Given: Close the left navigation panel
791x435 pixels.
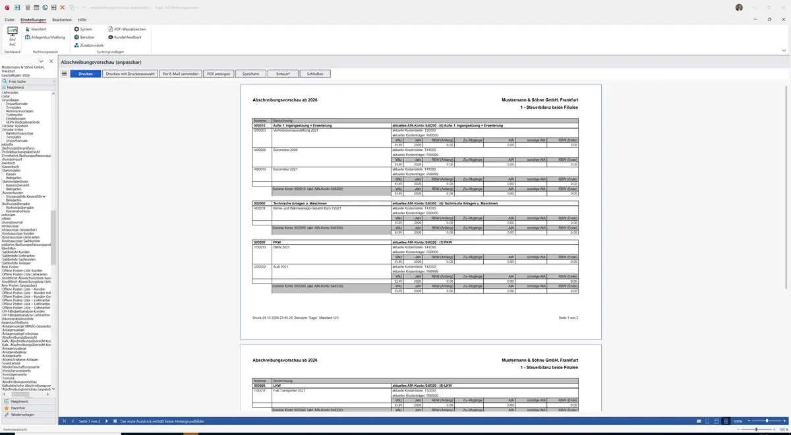Looking at the screenshot, I should pyautogui.click(x=51, y=61).
